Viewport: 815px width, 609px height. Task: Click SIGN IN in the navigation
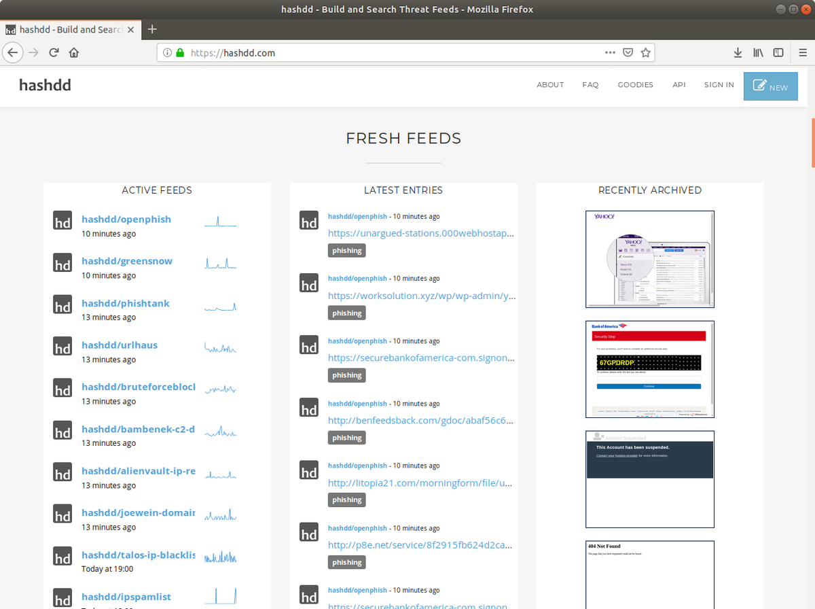click(719, 85)
